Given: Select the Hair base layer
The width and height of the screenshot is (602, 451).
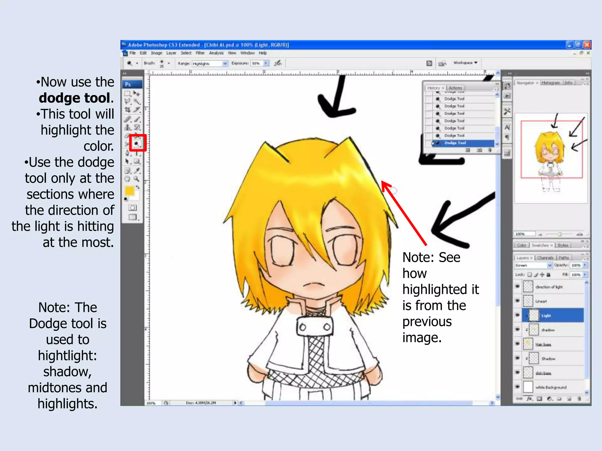Looking at the screenshot, I should 553,344.
